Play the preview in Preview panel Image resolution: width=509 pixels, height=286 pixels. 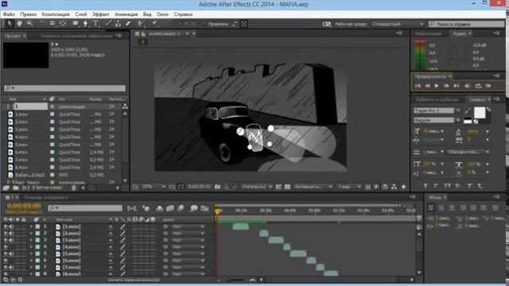coord(437,86)
